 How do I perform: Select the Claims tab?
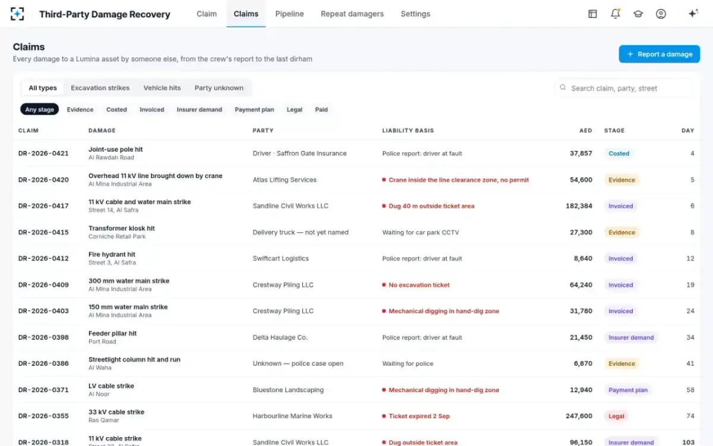point(246,14)
